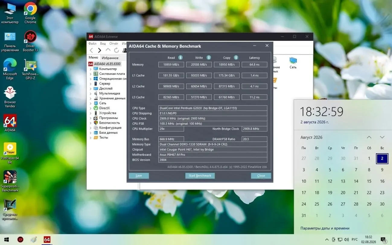Go to next month in calendar
The height and width of the screenshot is (245, 392).
pos(382,137)
